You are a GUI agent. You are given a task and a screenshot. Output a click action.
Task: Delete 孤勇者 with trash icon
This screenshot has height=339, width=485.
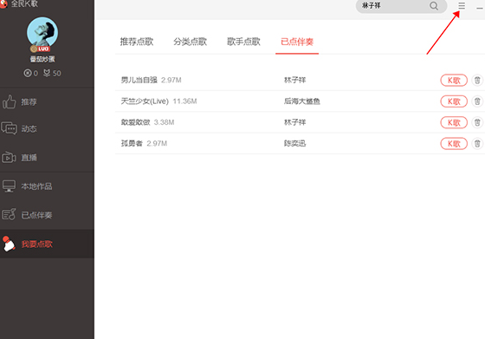477,144
